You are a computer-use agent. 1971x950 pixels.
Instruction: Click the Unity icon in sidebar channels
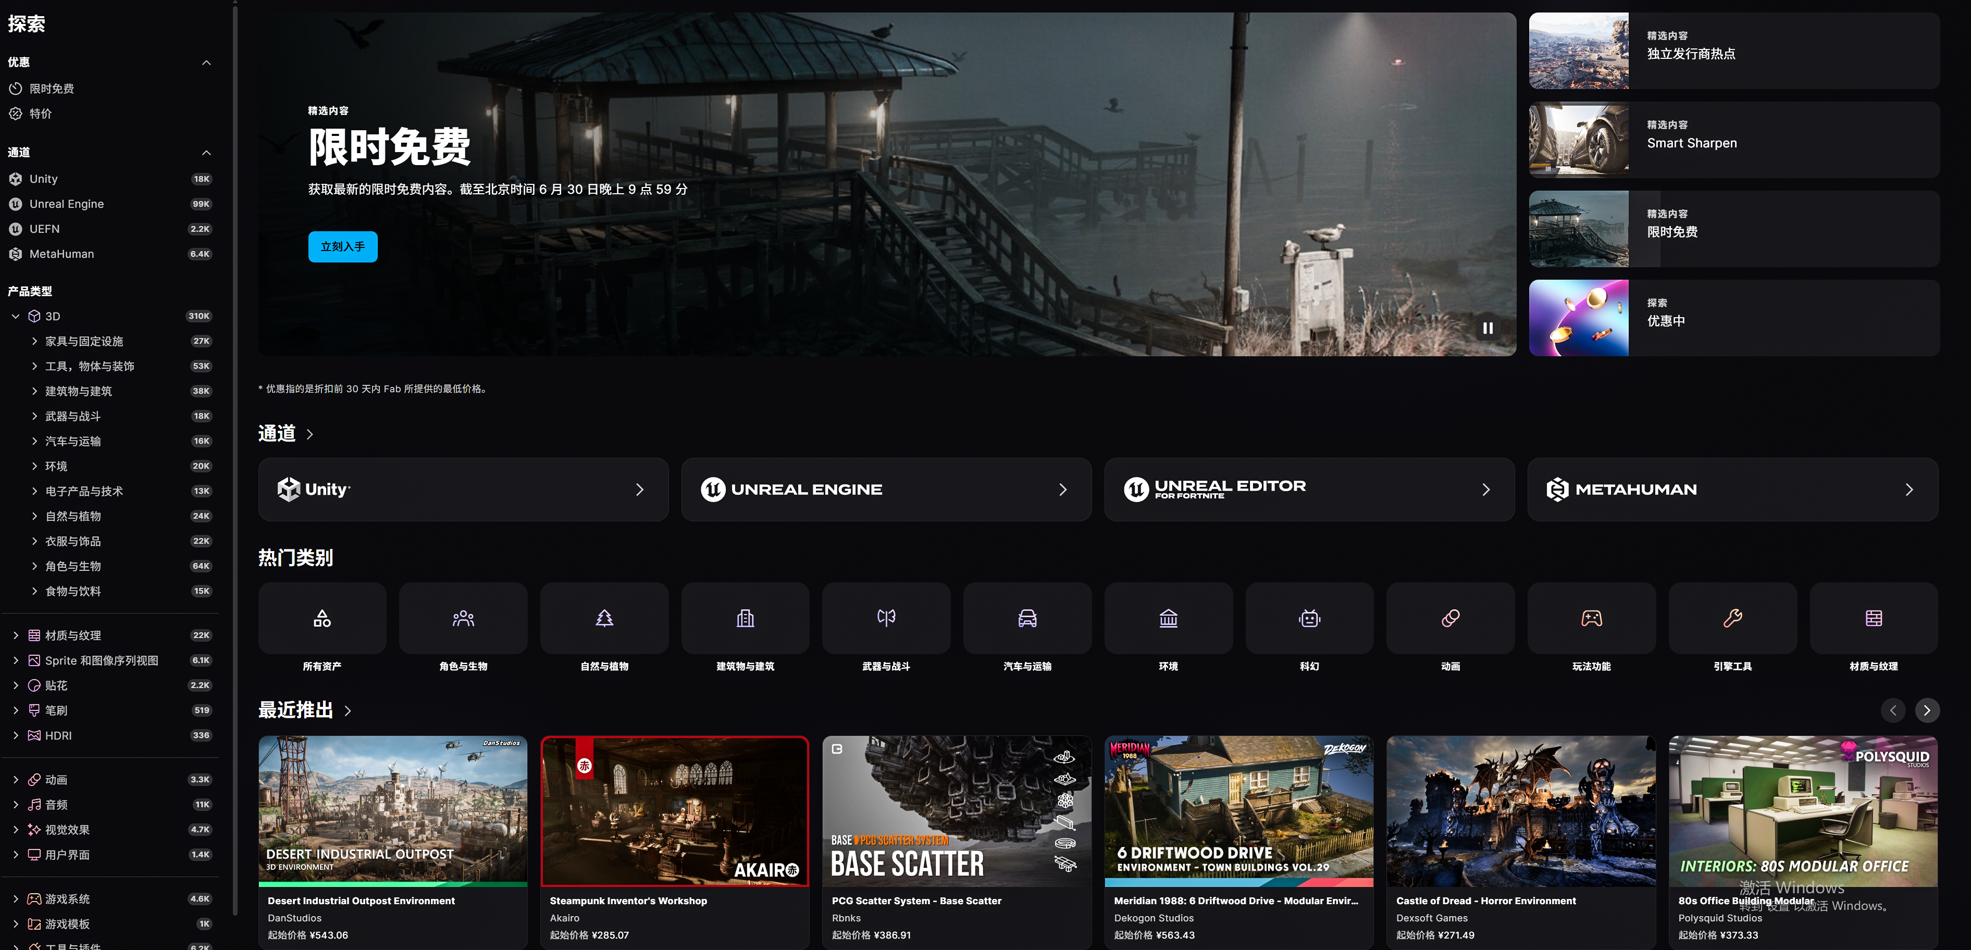15,179
